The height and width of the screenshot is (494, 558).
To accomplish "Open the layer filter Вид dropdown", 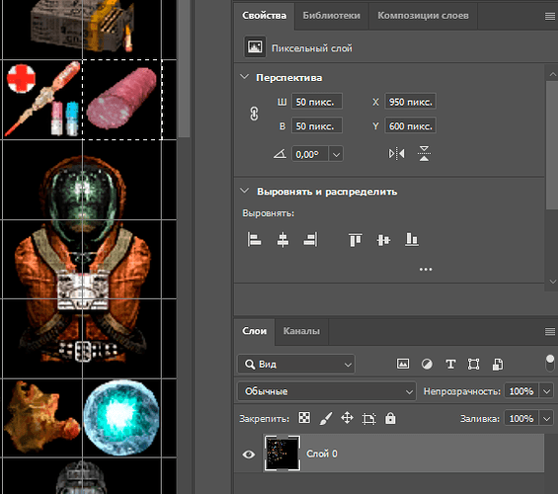I will (296, 365).
